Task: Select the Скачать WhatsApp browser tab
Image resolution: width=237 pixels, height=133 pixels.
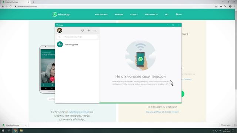Action: coord(16,2)
